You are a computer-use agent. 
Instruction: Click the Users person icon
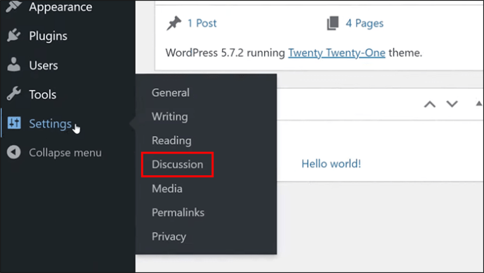pyautogui.click(x=13, y=65)
